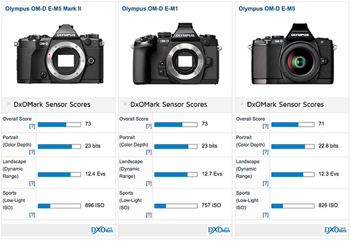Toggle the E-M5 DxOMark Sensor Scores disclosure arrow
351x241 pixels.
coord(241,105)
